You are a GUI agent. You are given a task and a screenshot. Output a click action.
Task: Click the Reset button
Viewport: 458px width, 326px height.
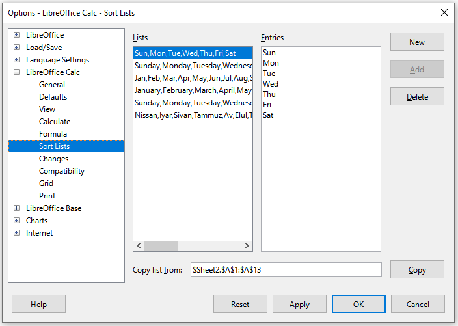click(240, 304)
